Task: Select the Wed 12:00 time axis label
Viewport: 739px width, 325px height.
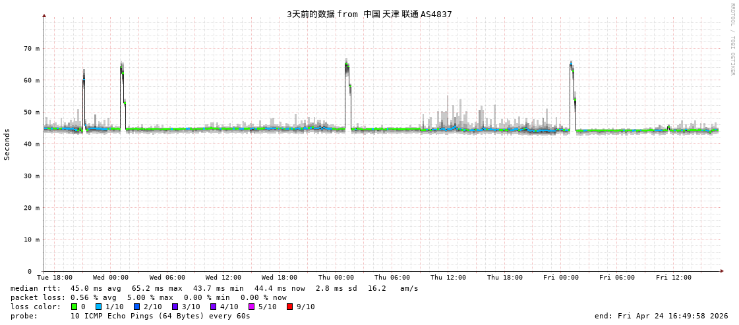Action: [x=223, y=278]
